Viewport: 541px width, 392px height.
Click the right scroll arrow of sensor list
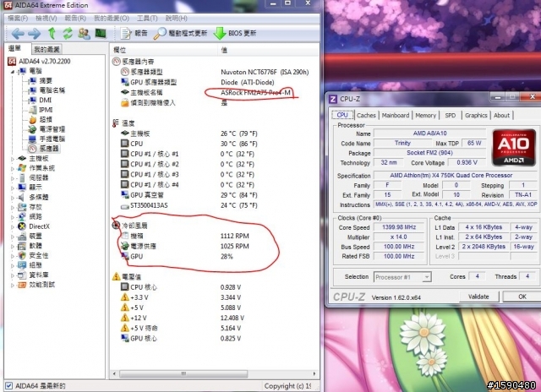click(314, 373)
